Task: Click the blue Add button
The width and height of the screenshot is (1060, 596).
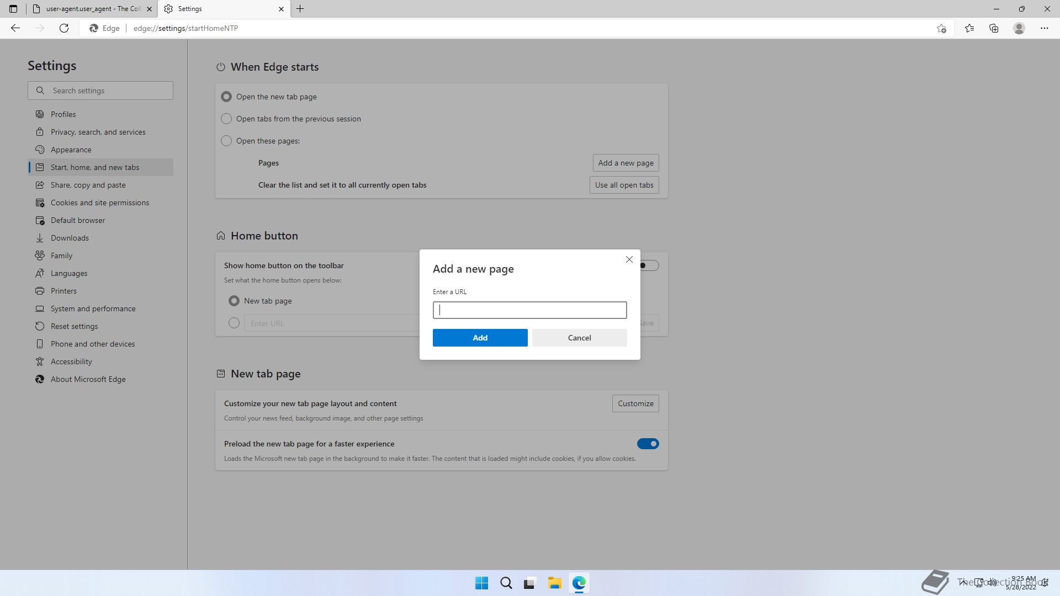Action: pos(480,338)
